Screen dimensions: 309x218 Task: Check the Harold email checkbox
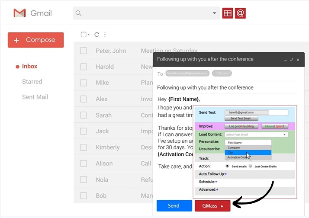[x=84, y=67]
